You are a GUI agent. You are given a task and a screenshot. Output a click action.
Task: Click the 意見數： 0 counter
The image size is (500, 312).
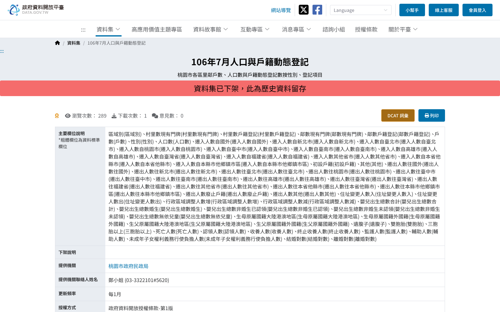pyautogui.click(x=167, y=116)
